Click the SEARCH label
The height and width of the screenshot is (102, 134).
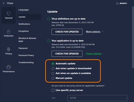coord(123,3)
